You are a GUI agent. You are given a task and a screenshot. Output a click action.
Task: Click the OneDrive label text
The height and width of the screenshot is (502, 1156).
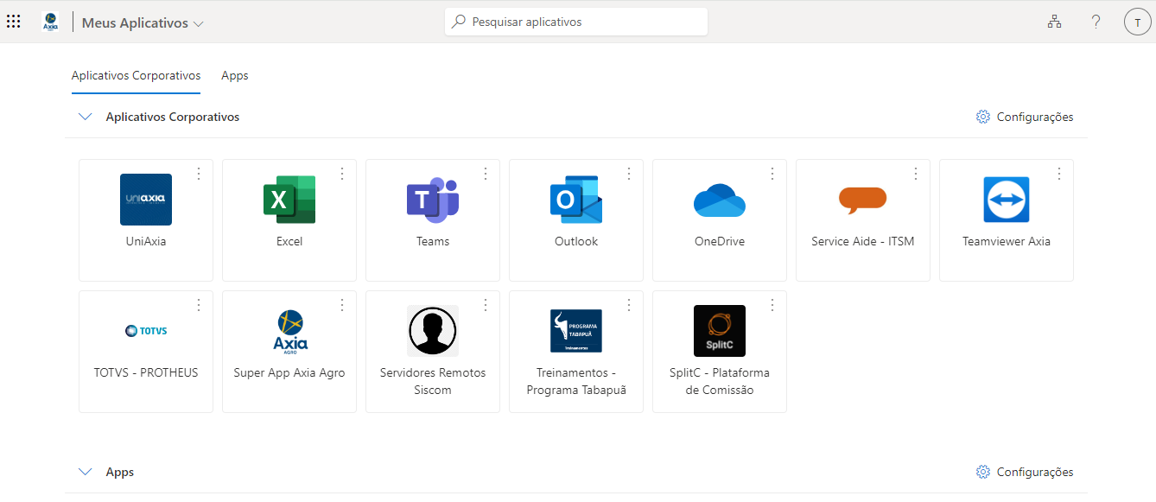pos(720,242)
